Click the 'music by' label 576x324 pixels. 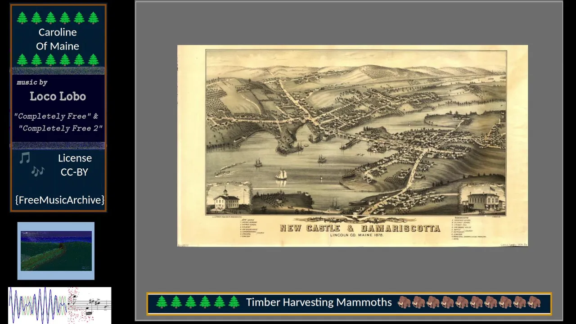coord(32,82)
